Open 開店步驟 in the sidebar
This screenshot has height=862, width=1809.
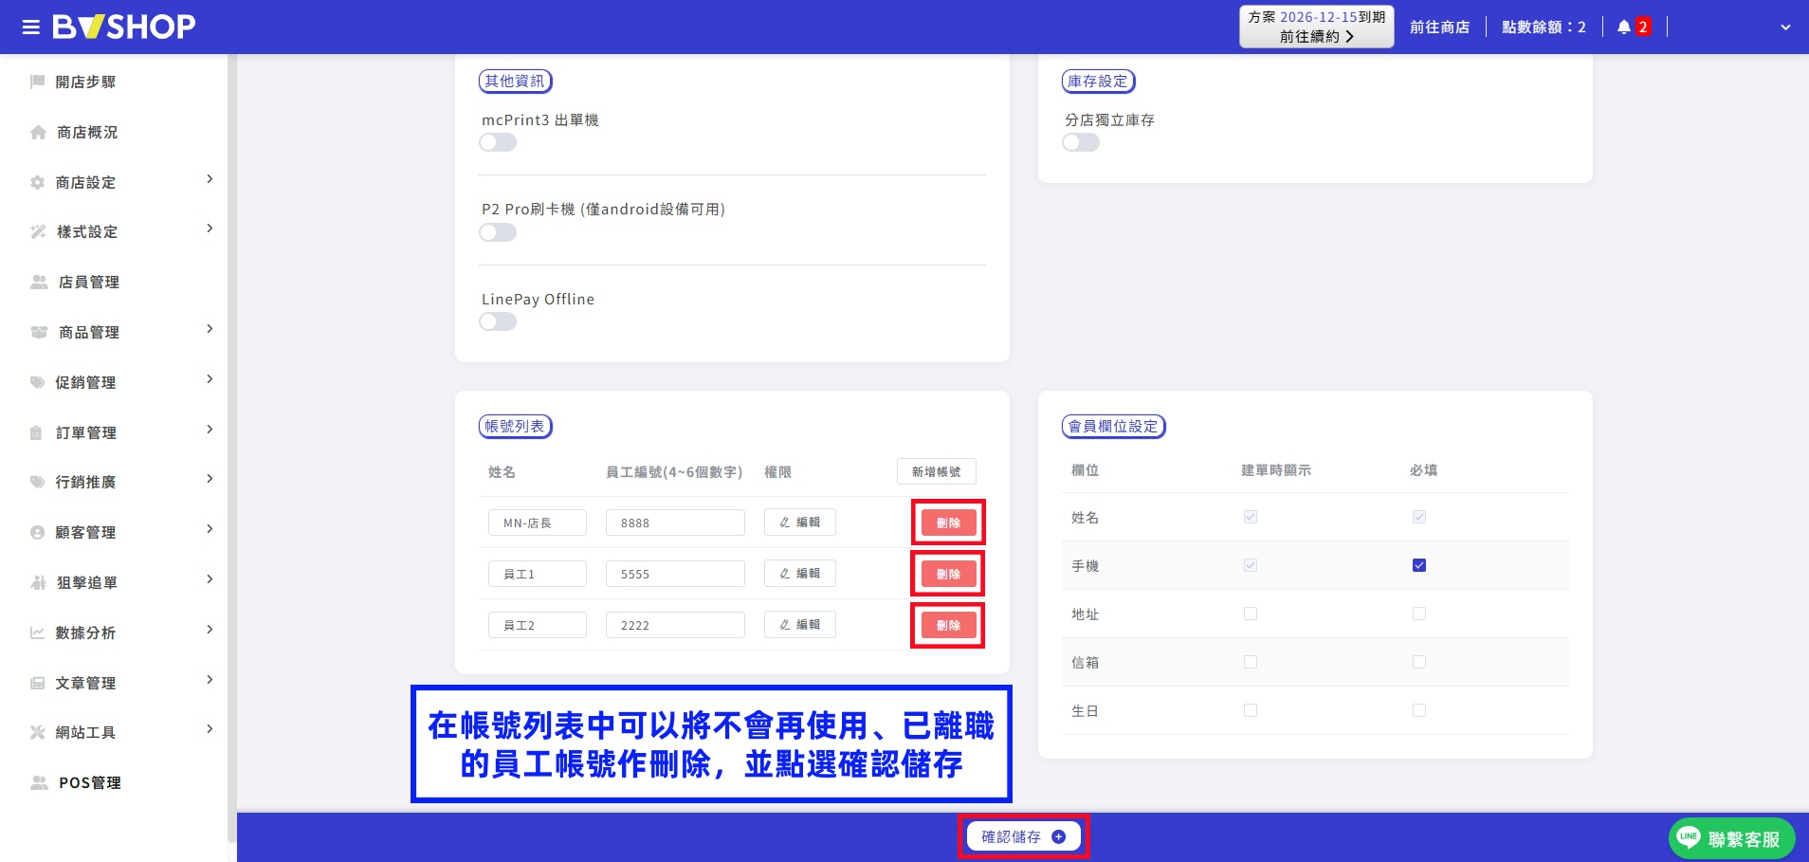click(85, 82)
